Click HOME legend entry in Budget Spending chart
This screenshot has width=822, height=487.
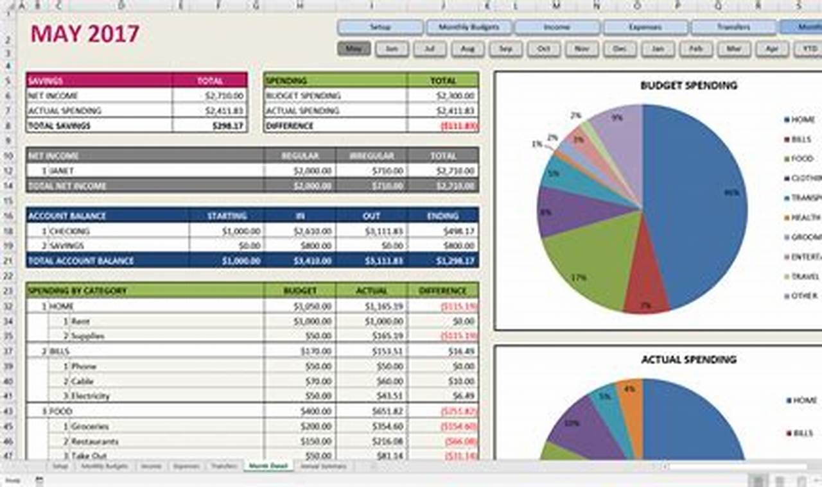(x=800, y=119)
